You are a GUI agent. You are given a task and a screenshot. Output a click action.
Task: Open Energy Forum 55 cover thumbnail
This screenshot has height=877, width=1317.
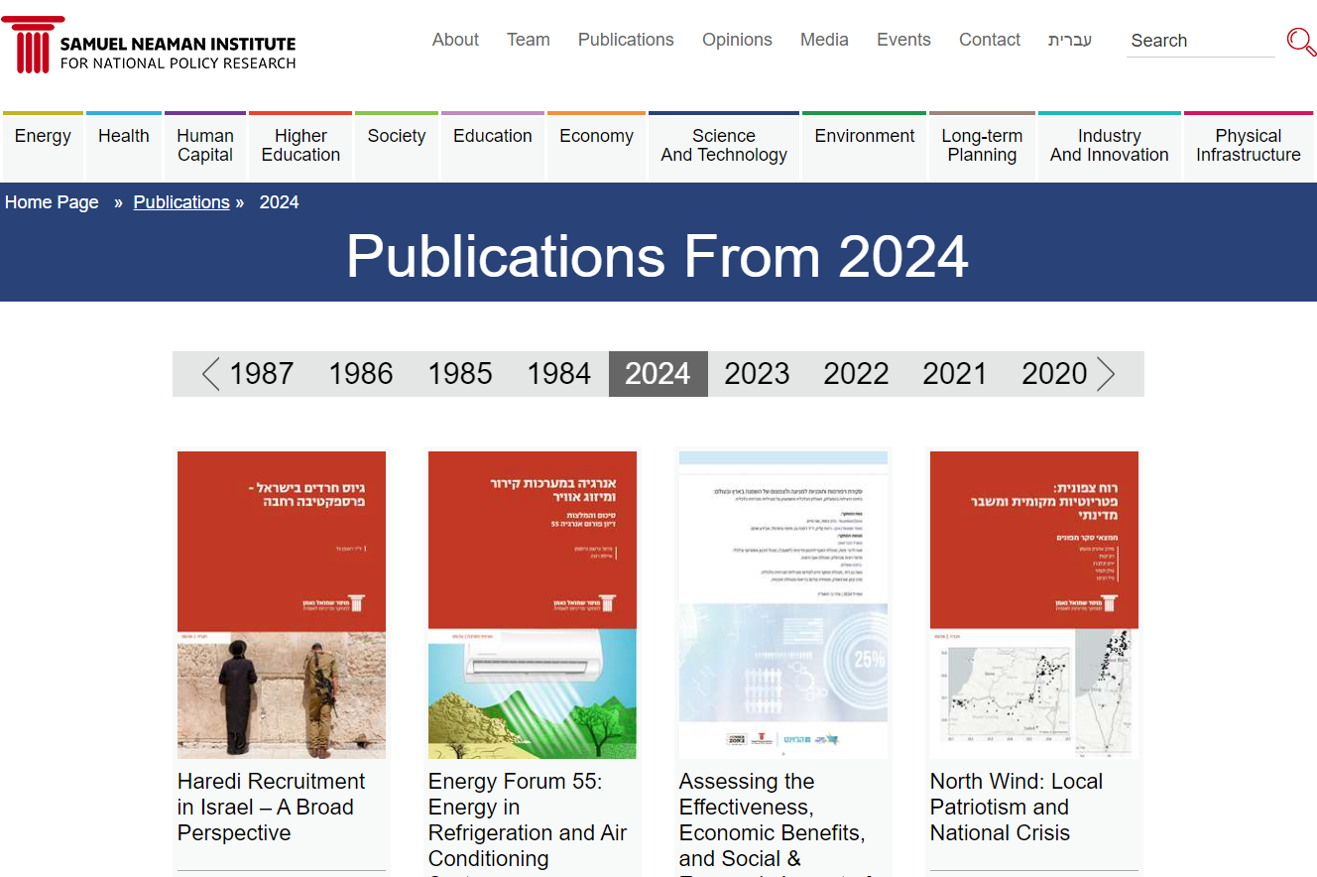tap(533, 605)
